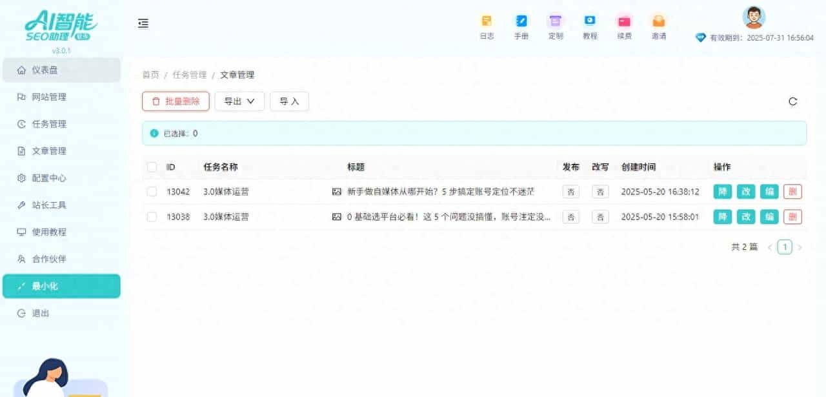Screen dimensions: 826x397
Task: Check the select-all checkbox in table header
Action: click(x=152, y=167)
